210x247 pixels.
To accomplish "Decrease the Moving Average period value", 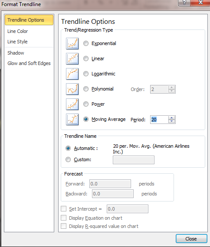I will (171, 121).
